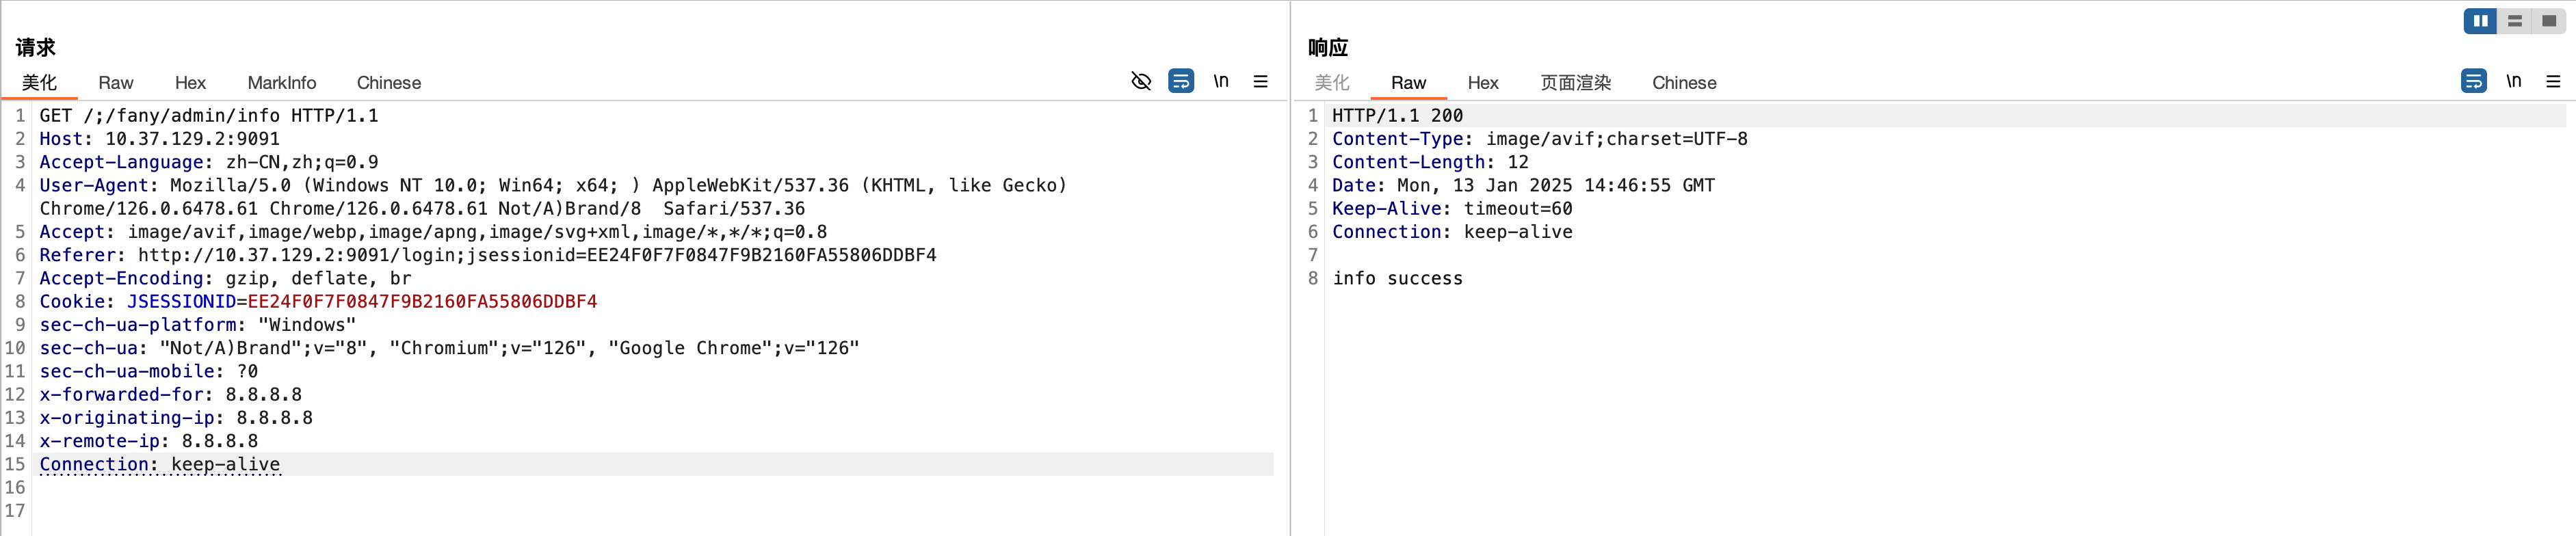Switch to top-bottom stacked layout icon

coord(2514,21)
